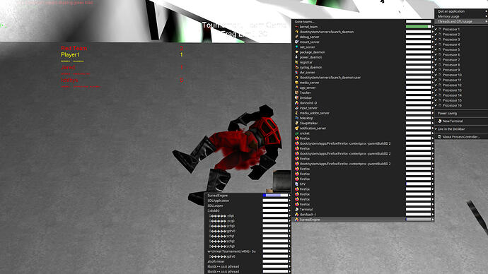Screen dimensions: 488x274
Task: Click the mount_server process icon
Action: [296, 42]
